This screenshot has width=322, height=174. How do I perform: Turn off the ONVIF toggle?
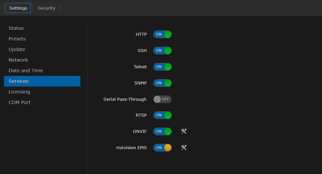point(162,131)
